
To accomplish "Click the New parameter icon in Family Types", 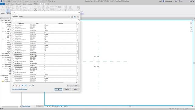I will tap(16, 86).
